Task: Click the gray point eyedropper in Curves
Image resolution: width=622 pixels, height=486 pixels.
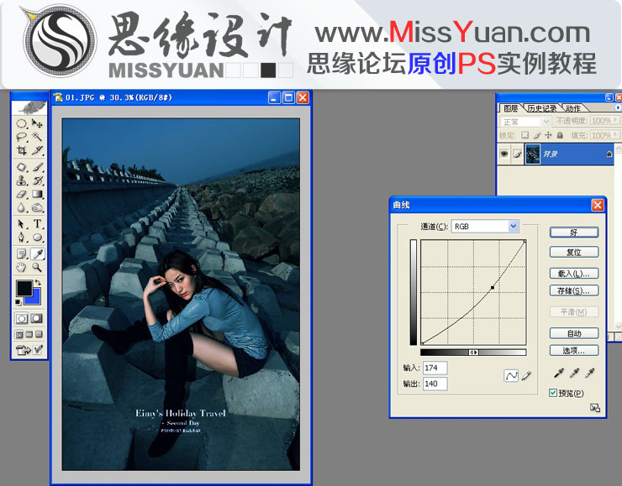Action: pos(574,373)
